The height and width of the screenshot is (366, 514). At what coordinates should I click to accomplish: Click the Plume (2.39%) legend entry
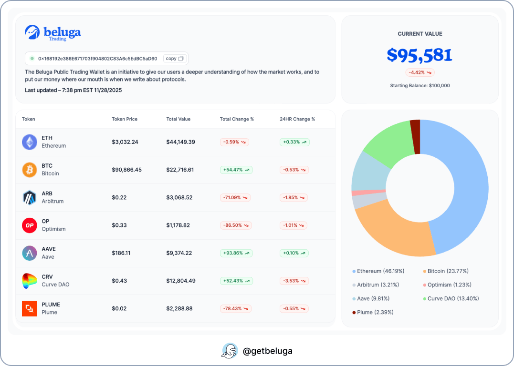click(373, 312)
